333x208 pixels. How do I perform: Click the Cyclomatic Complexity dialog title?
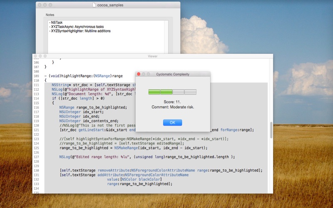pos(173,74)
